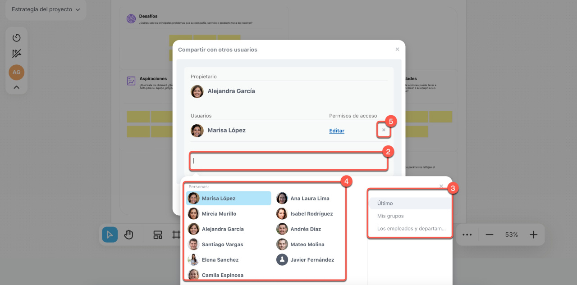Click the crossed-out cursors icon
577x285 pixels.
pos(17,54)
